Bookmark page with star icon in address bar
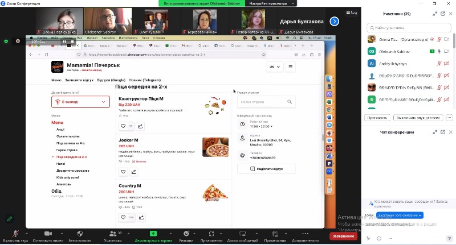 [x=263, y=55]
